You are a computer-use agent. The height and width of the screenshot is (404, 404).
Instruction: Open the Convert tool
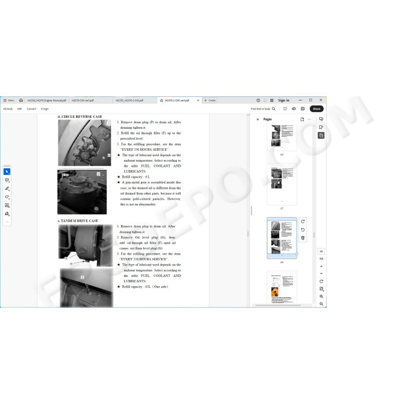[x=31, y=109]
